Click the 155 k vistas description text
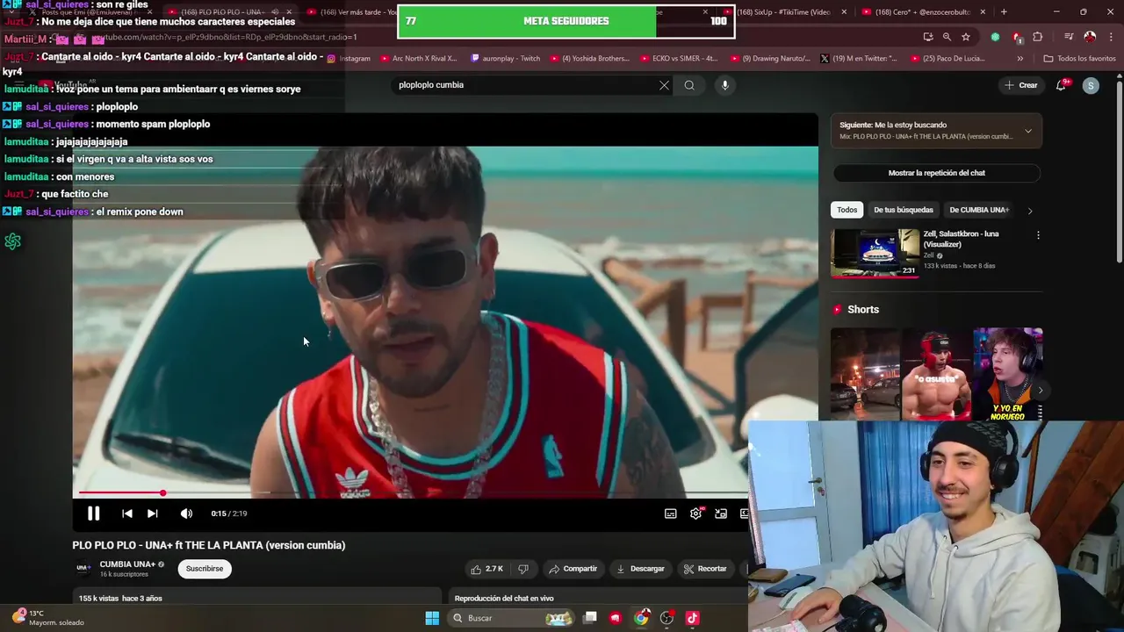 point(120,598)
